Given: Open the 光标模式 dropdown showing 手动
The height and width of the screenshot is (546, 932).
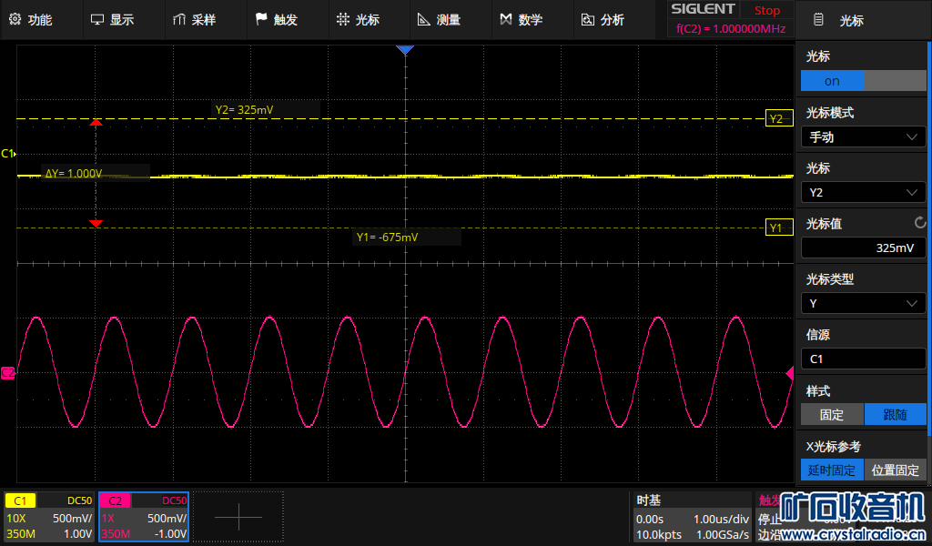Looking at the screenshot, I should 863,136.
